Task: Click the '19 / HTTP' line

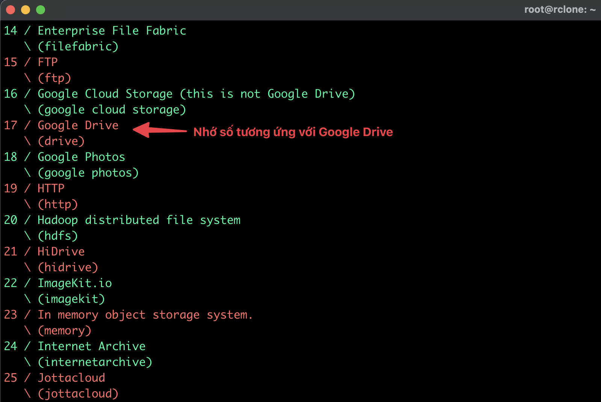Action: pyautogui.click(x=34, y=188)
